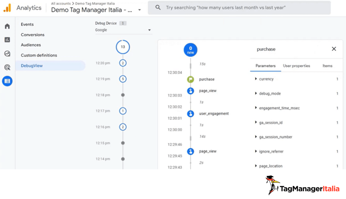The height and width of the screenshot is (199, 346).
Task: Open the Reports bar chart icon
Action: (x=7, y=40)
